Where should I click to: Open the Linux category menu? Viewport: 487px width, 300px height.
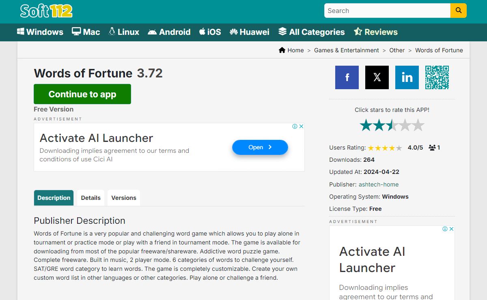pyautogui.click(x=124, y=32)
